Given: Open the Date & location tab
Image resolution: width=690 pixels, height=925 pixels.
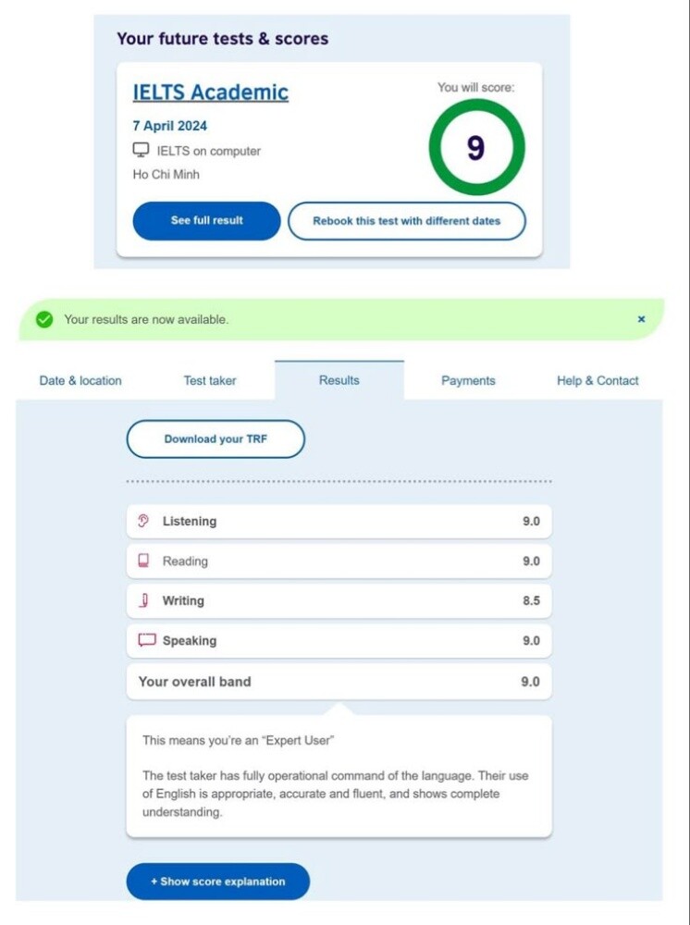Looking at the screenshot, I should 80,380.
